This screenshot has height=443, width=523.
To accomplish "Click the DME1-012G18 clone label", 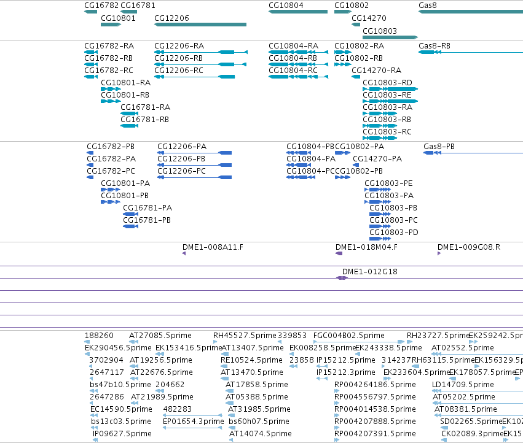I will (x=370, y=272).
